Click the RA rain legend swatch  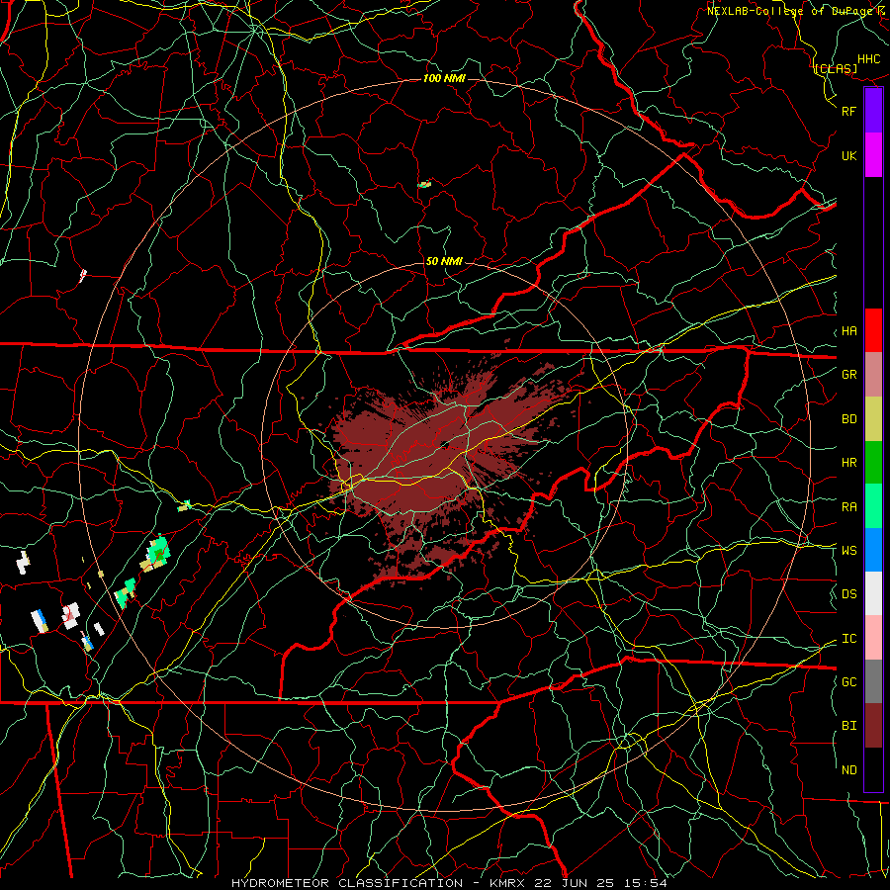pos(873,506)
